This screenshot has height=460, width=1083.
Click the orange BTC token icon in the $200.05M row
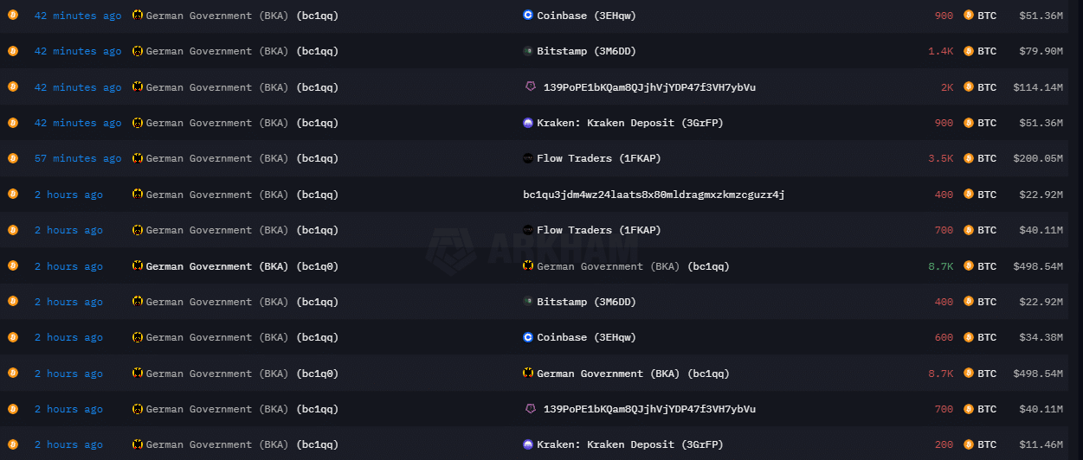pos(969,158)
